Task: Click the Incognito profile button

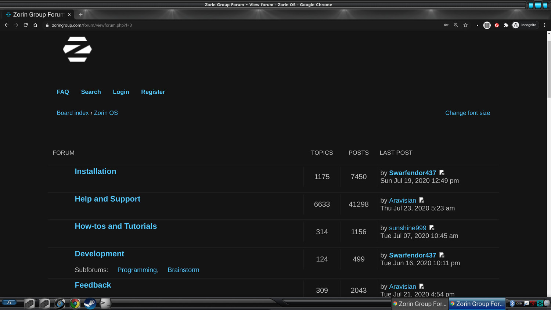Action: 525,25
